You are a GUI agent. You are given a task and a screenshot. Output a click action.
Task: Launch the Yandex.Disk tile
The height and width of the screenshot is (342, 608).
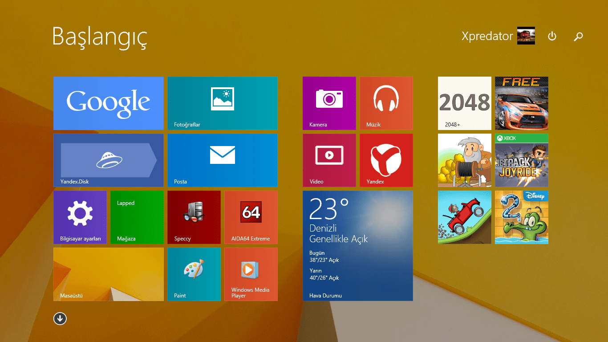point(109,160)
